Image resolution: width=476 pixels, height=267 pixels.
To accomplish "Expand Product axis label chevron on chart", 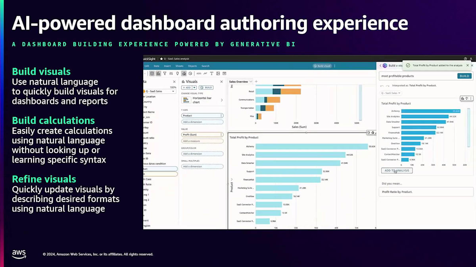I will [232, 180].
